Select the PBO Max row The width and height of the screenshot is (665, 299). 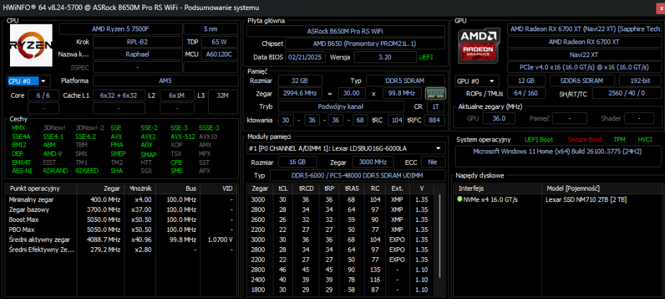click(x=121, y=229)
